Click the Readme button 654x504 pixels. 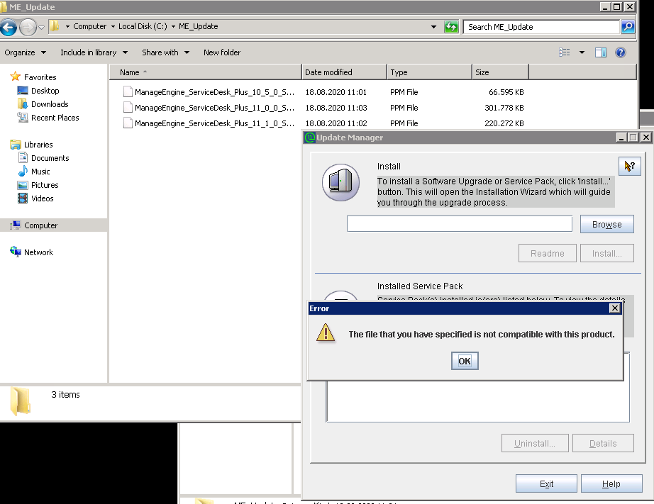coord(547,254)
